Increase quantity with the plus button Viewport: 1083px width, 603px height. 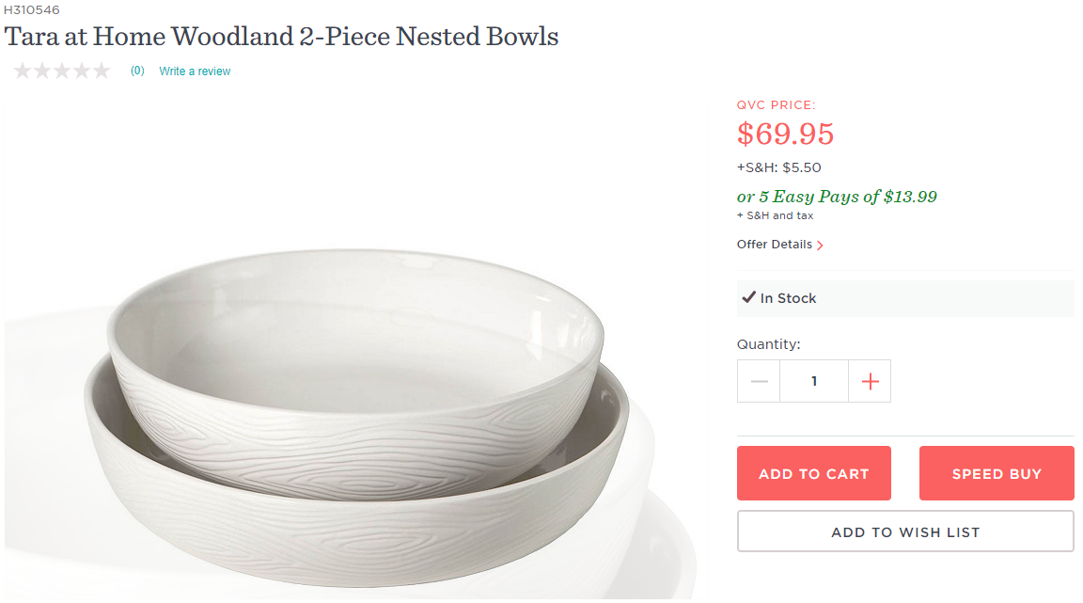870,381
